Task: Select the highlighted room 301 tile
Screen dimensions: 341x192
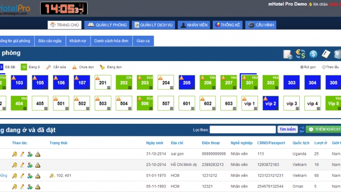Action: [x=249, y=83]
